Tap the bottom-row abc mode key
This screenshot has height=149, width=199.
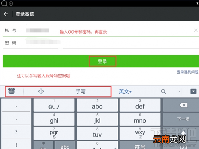point(65,145)
